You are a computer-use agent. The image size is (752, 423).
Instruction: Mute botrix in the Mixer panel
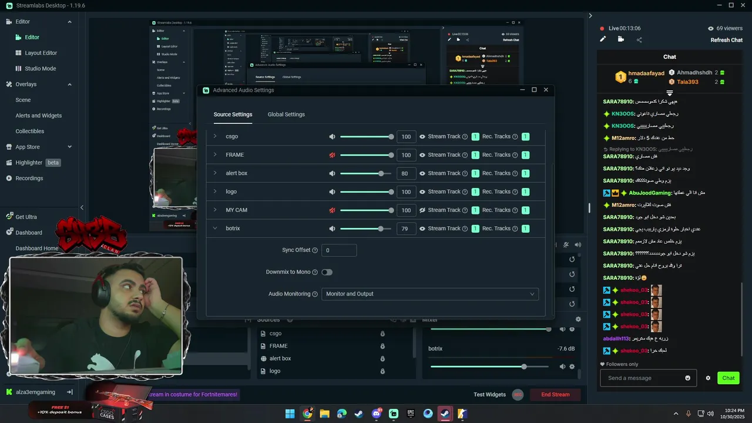[x=562, y=367]
